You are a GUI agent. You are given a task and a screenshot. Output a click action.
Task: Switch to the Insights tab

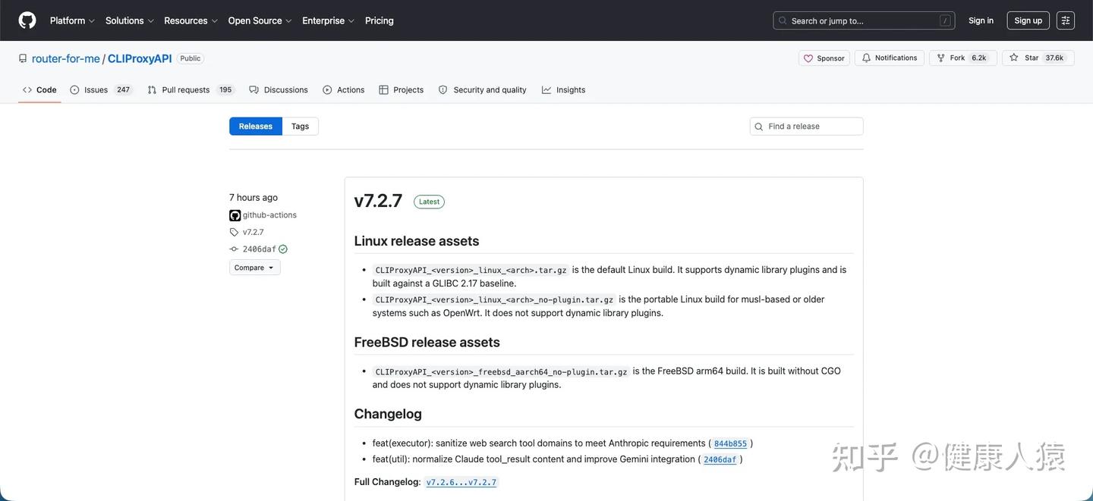[x=564, y=89]
